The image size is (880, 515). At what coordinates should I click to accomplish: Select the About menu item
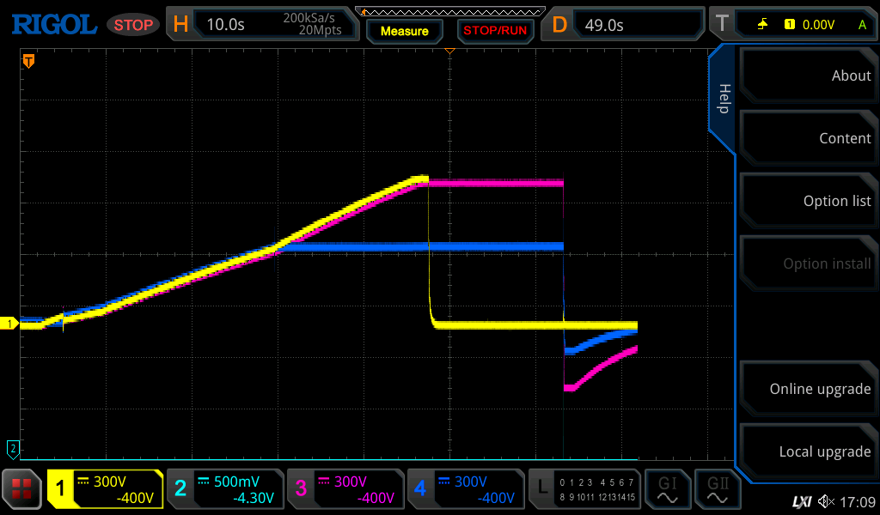[x=808, y=76]
